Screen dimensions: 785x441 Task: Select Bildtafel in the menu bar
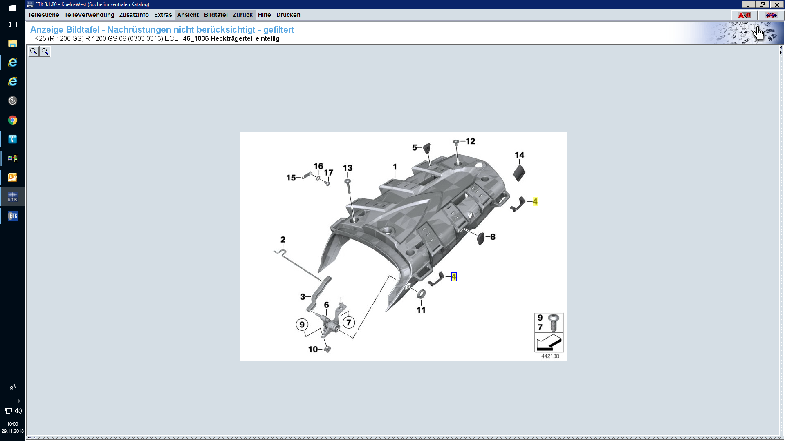[215, 15]
